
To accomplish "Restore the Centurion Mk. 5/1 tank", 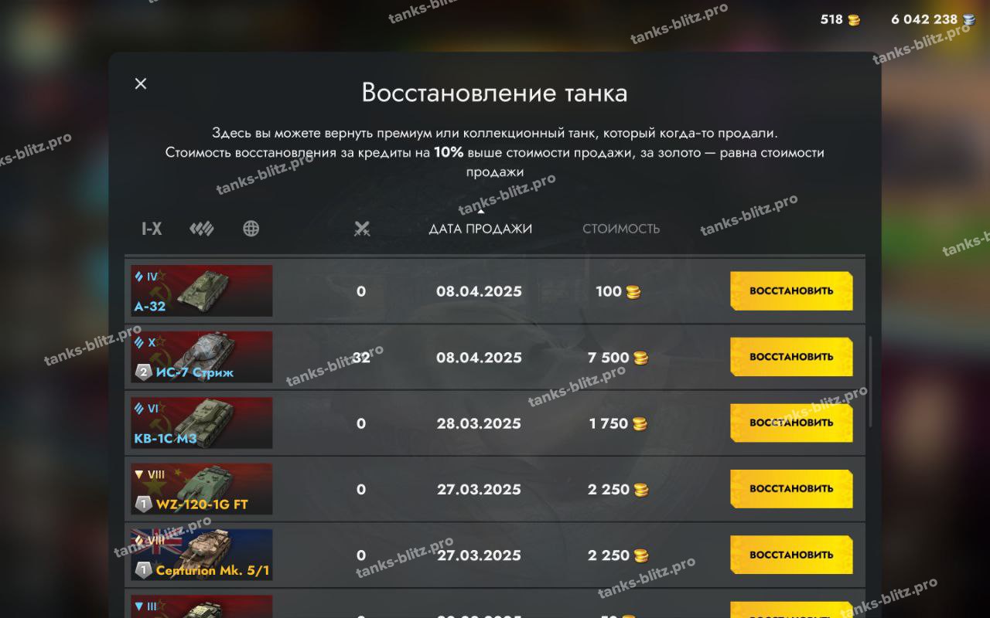I will click(x=791, y=555).
